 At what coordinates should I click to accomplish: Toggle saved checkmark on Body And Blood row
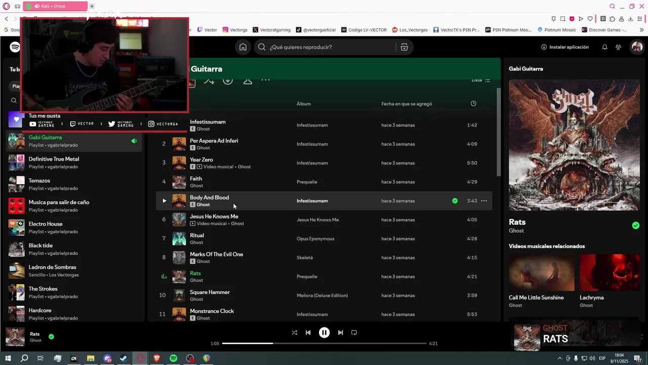pyautogui.click(x=455, y=201)
